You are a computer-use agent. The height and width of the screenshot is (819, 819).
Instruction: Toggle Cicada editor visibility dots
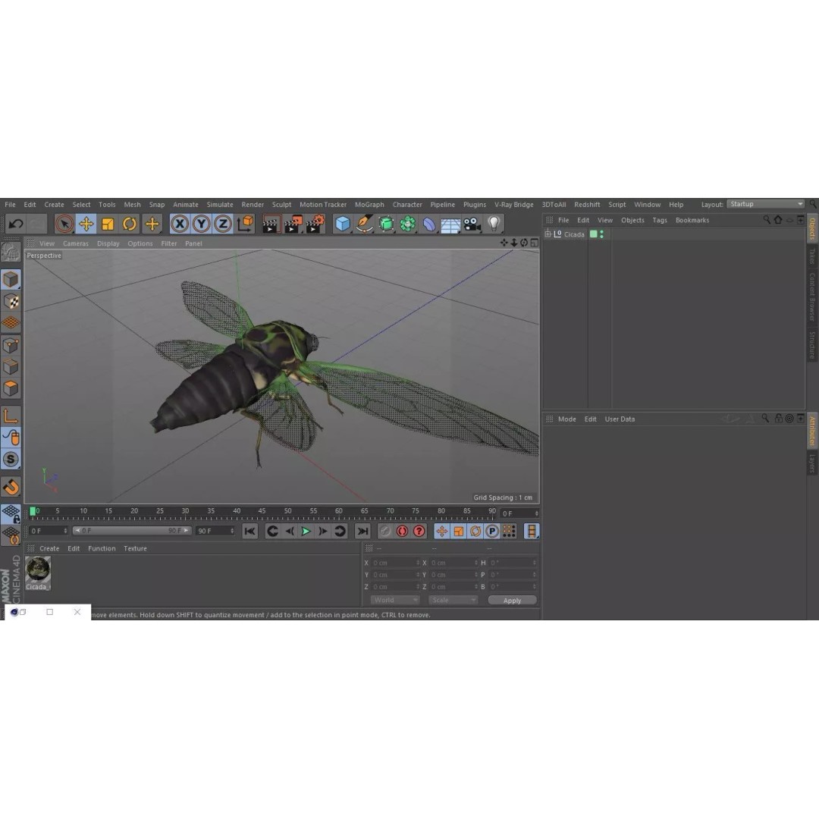[601, 234]
